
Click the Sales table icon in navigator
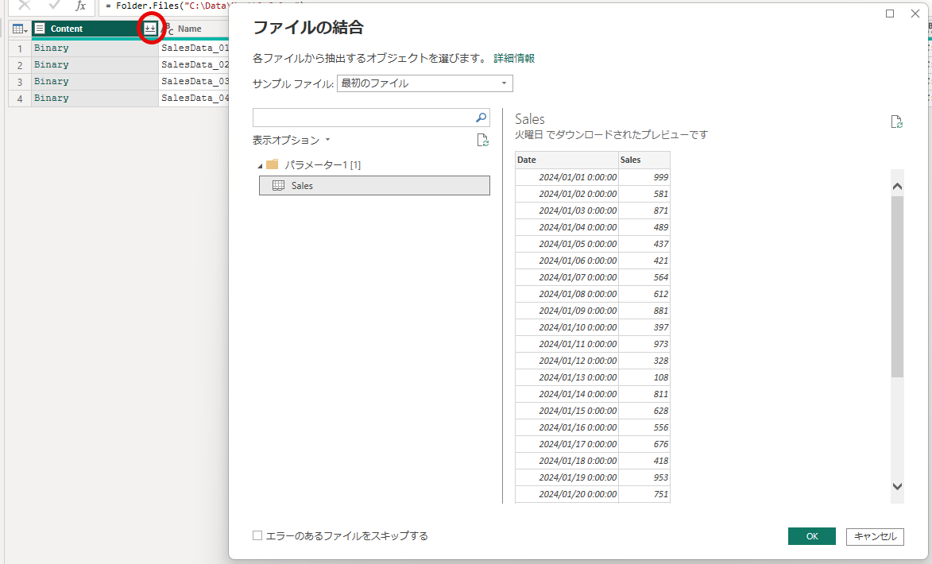coord(278,185)
